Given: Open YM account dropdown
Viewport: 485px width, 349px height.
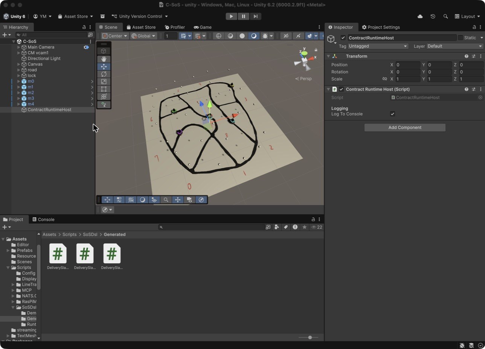Looking at the screenshot, I should pyautogui.click(x=42, y=16).
